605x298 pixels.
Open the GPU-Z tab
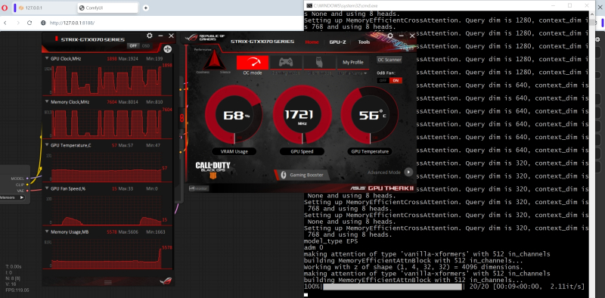[337, 42]
